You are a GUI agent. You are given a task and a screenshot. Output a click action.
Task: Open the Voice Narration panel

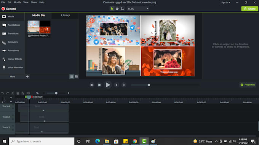coord(12,68)
